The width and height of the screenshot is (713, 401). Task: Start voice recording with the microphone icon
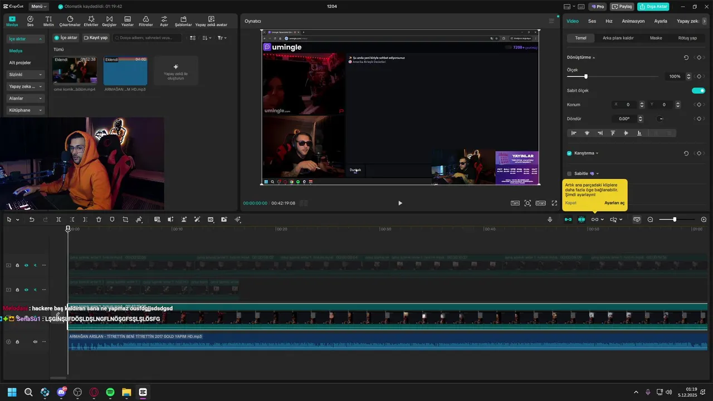[550, 219]
